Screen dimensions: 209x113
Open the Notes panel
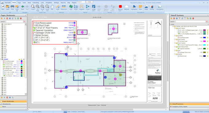[13, 107]
